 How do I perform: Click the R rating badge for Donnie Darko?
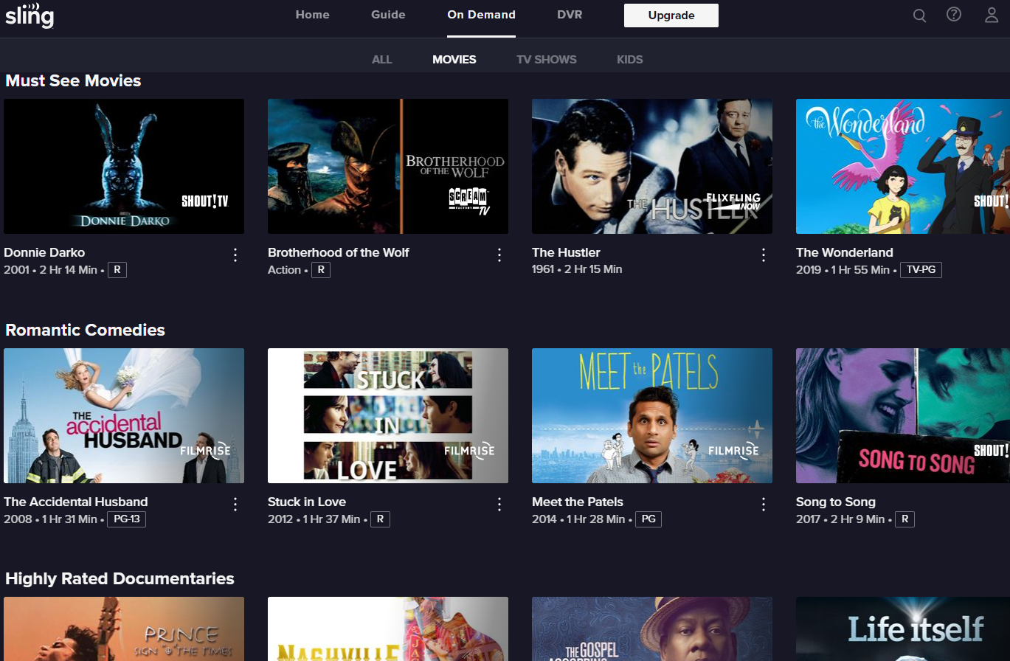click(117, 270)
